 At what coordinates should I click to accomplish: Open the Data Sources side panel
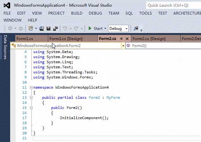[x=5, y=47]
